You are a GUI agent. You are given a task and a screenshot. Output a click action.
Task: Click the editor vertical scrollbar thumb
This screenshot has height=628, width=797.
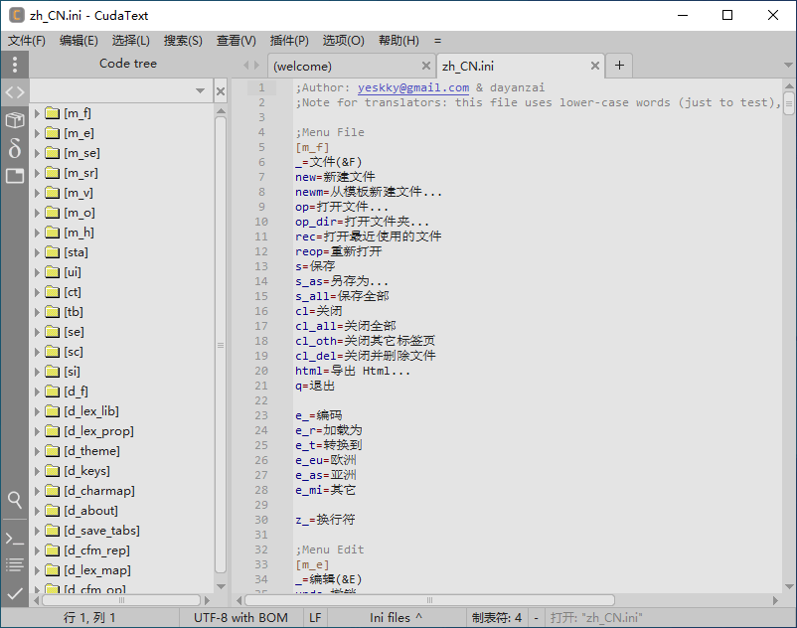click(789, 103)
